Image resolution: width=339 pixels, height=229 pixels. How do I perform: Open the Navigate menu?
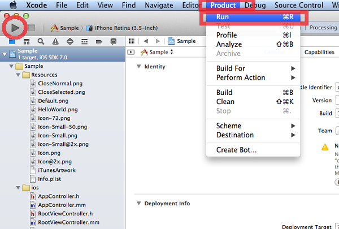pos(159,5)
